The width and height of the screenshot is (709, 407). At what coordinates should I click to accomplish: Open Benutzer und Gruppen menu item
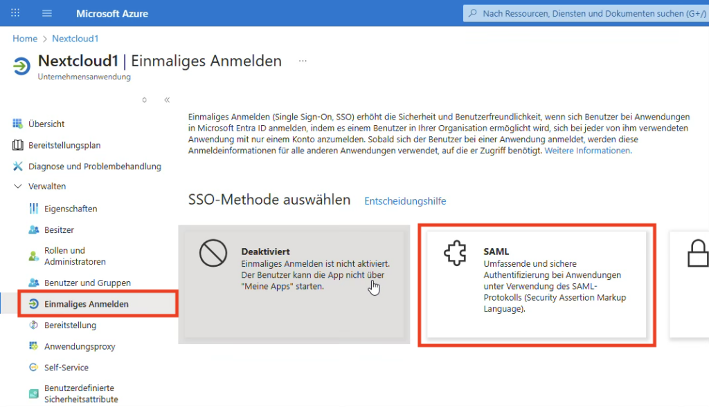pyautogui.click(x=87, y=283)
